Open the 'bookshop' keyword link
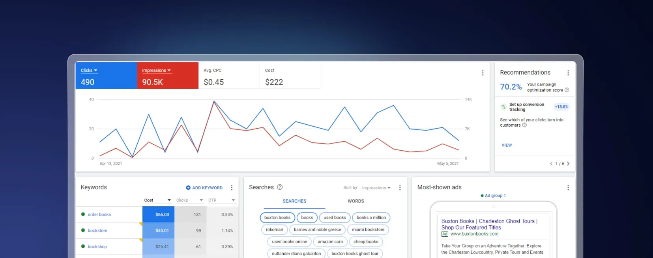 (97, 247)
